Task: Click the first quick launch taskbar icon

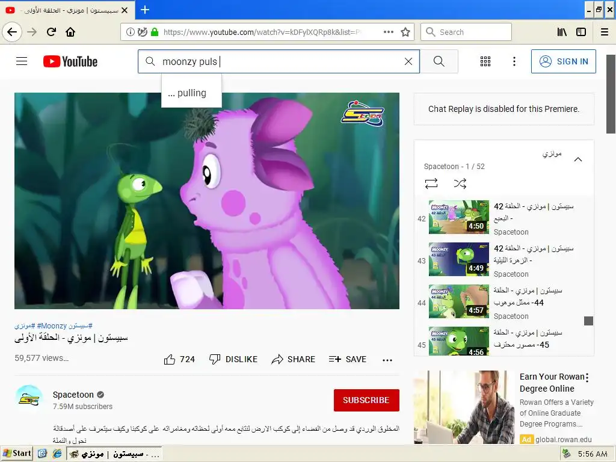Action: 43,454
